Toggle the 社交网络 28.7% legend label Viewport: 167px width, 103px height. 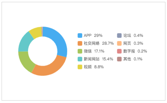[x=99, y=43]
